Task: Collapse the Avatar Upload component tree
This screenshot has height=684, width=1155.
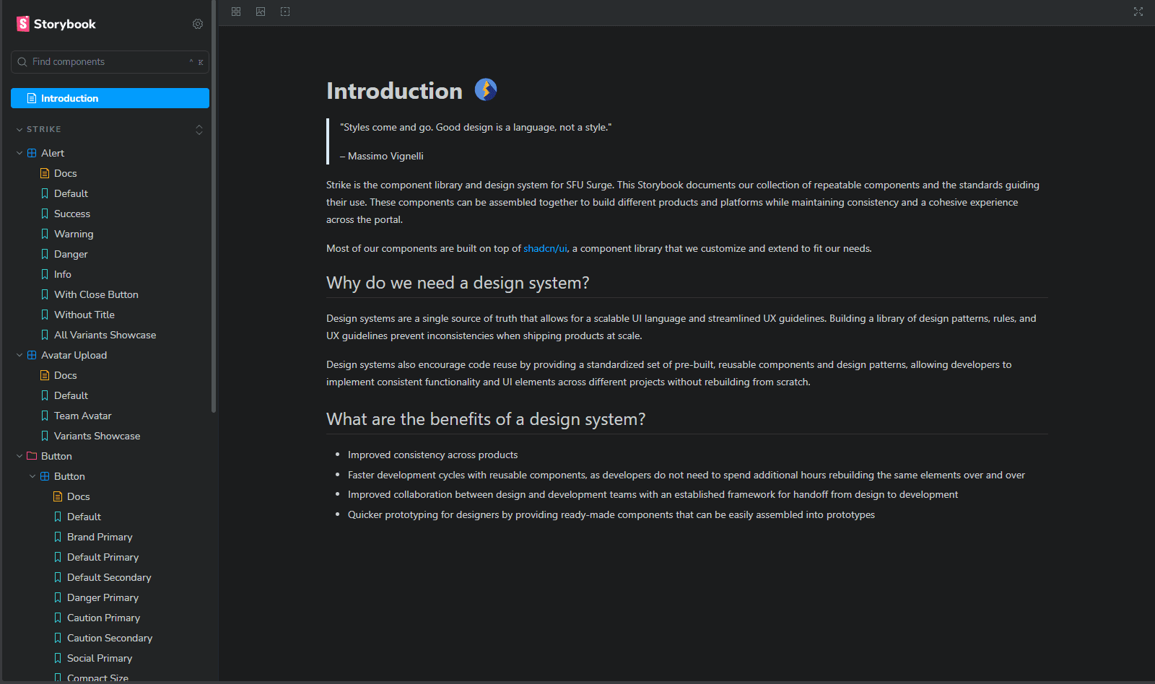Action: click(x=19, y=354)
